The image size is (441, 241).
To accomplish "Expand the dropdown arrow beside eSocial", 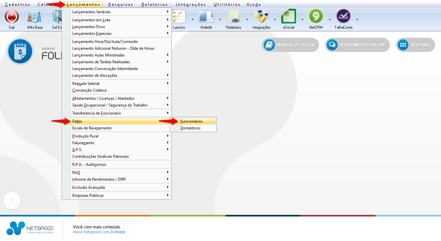I will pos(302,19).
